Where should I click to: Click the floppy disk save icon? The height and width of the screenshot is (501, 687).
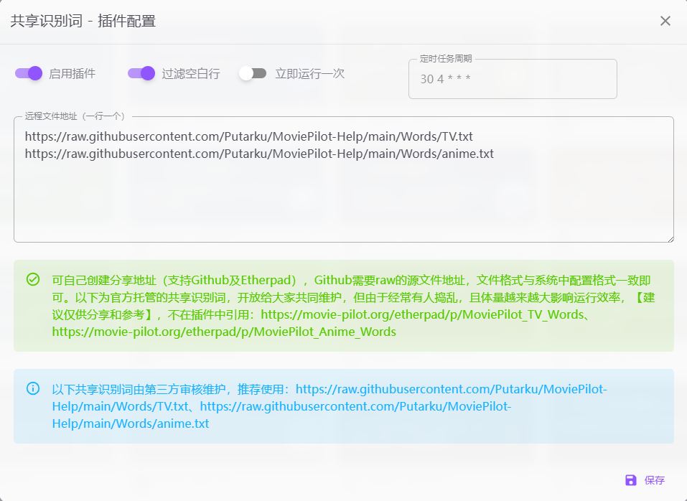point(631,480)
